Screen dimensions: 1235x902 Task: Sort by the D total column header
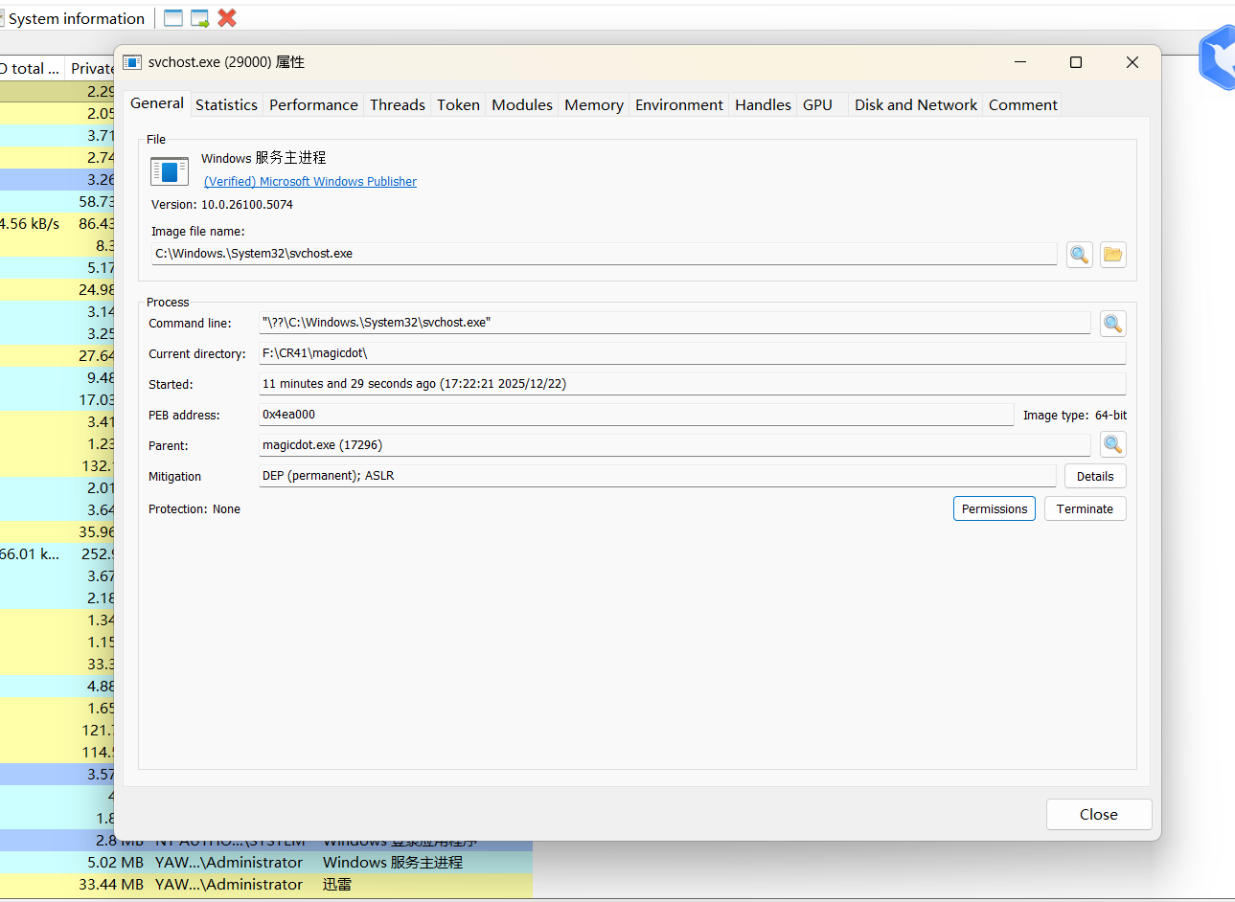[x=31, y=68]
